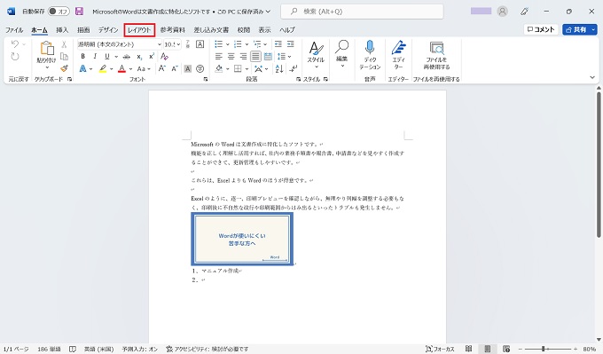Apply subscript formatting
603x354 pixels.
point(139,57)
